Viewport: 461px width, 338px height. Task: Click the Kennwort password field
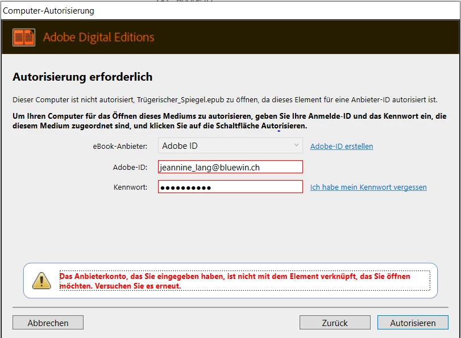[x=230, y=187]
